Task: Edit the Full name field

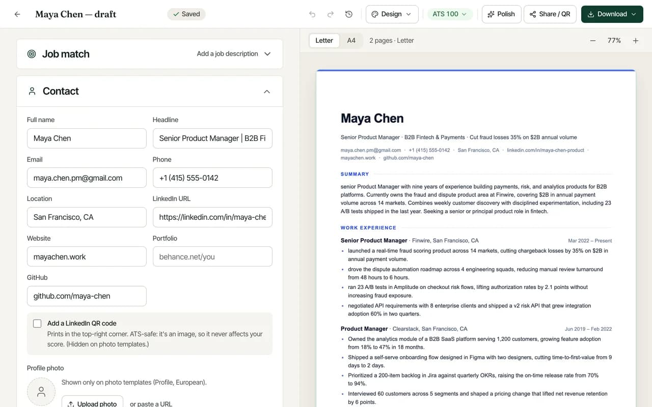Action: (87, 138)
